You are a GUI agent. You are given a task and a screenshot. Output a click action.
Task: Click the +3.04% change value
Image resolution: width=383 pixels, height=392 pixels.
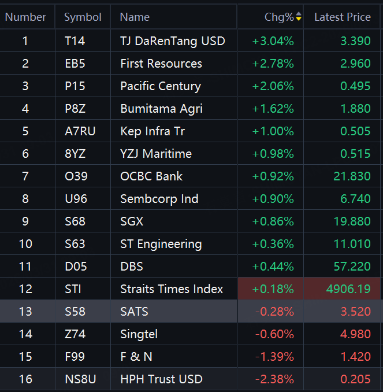tap(273, 40)
